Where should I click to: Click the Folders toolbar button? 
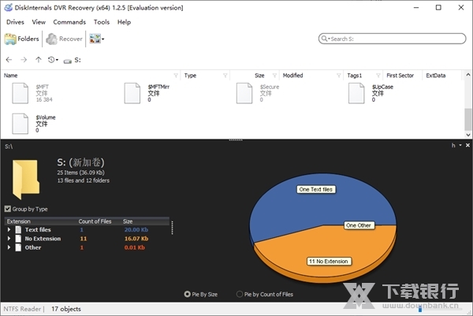tap(22, 39)
